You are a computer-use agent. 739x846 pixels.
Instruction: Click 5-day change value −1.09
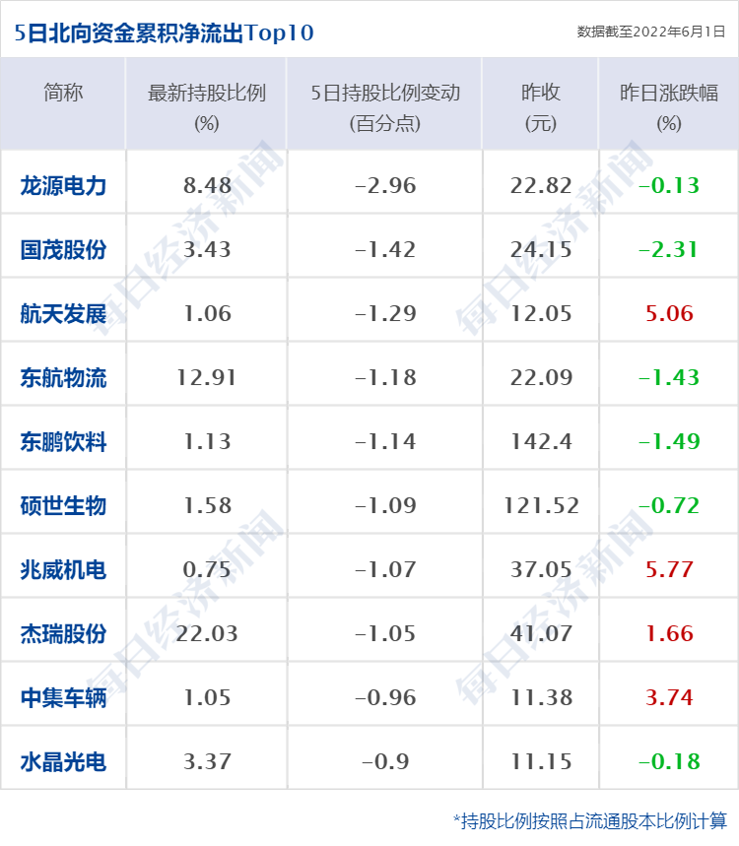385,505
